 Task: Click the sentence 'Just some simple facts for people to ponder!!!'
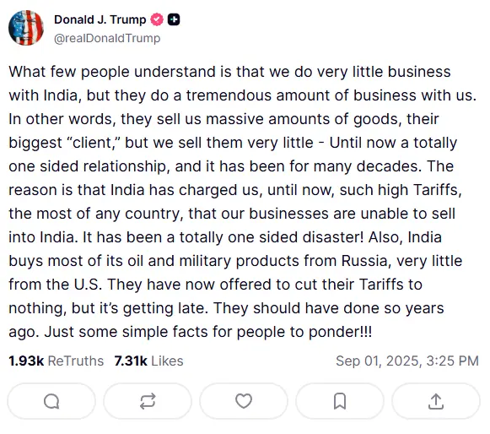tap(208, 332)
